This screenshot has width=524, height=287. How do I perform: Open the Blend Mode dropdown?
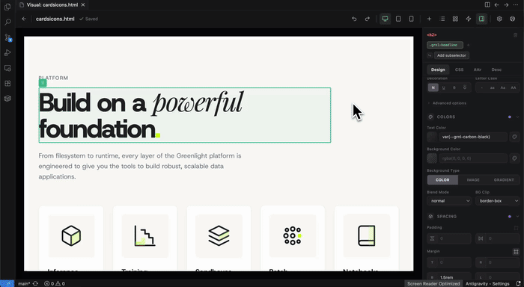(x=449, y=201)
